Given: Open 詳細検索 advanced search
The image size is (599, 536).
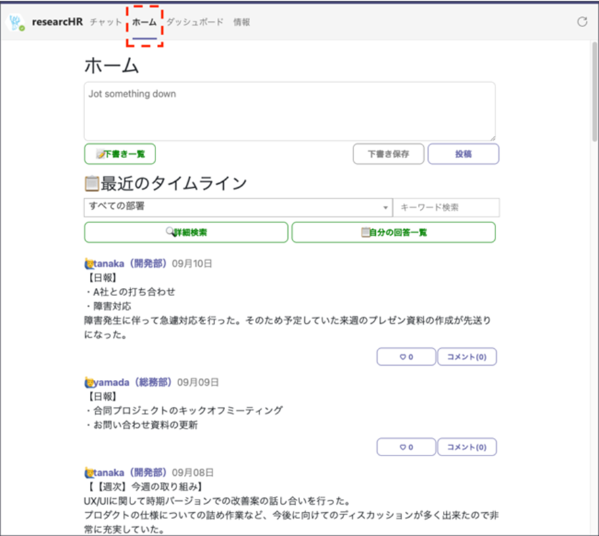Looking at the screenshot, I should coord(186,233).
